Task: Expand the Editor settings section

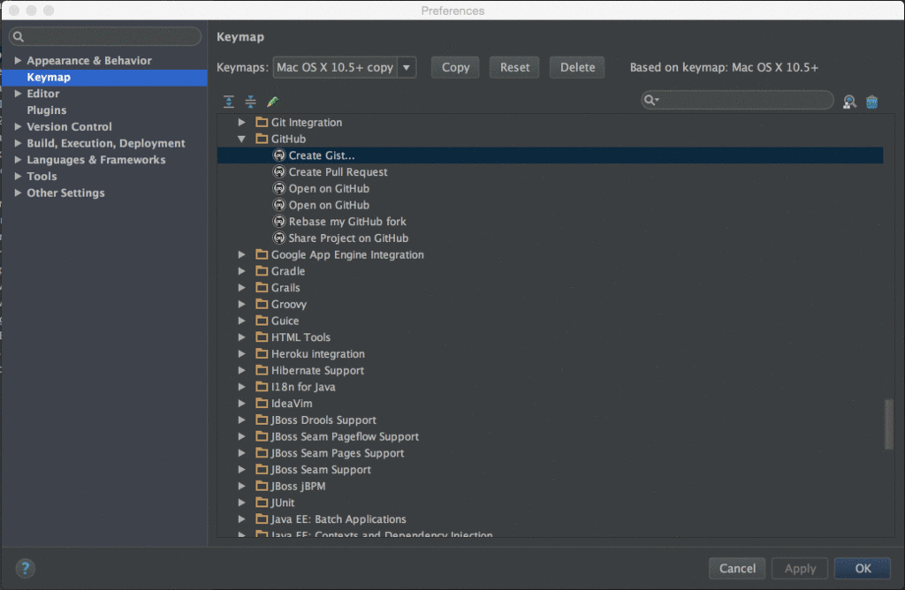Action: pos(18,94)
